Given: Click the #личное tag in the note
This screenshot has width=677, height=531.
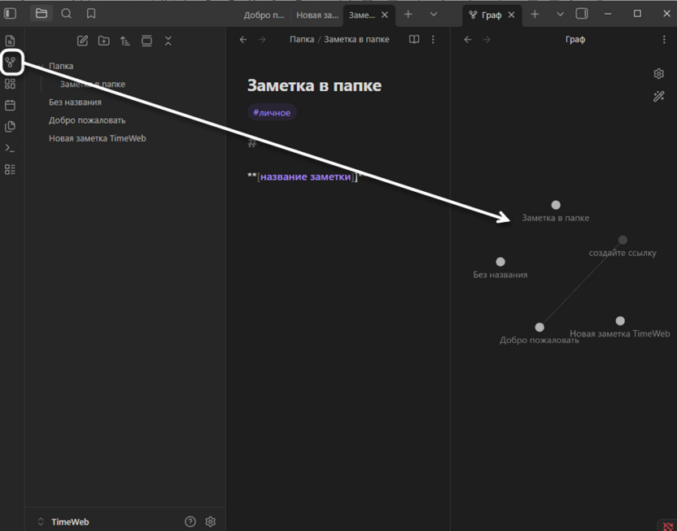Looking at the screenshot, I should point(272,113).
